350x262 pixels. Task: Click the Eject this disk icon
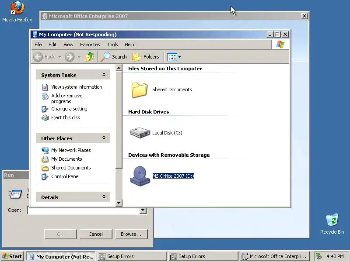pyautogui.click(x=45, y=117)
